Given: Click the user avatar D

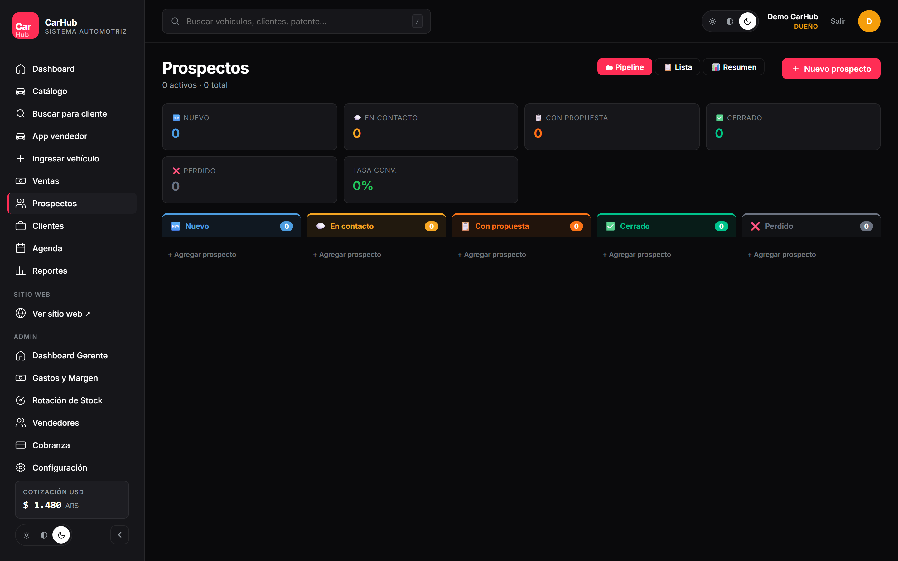Looking at the screenshot, I should 869,21.
